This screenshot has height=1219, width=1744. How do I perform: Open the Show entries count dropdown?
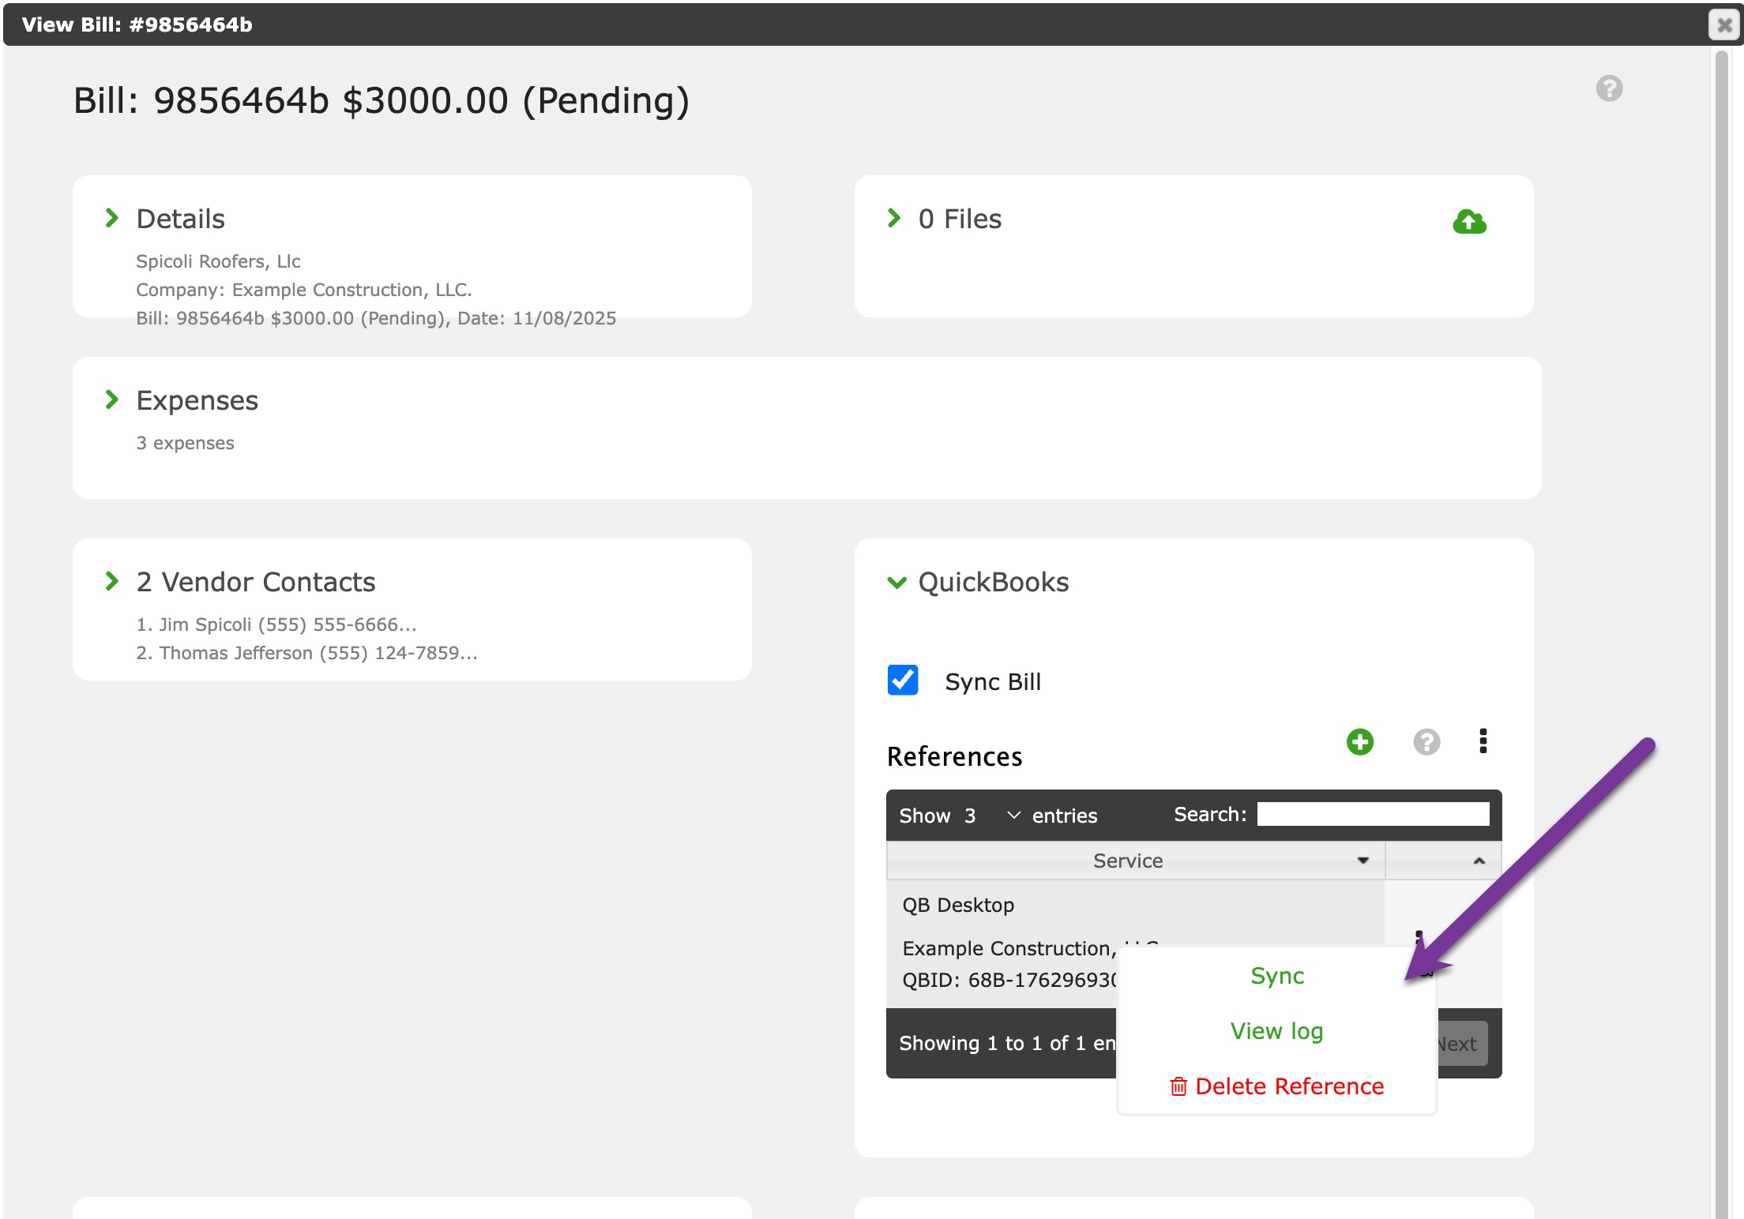991,815
